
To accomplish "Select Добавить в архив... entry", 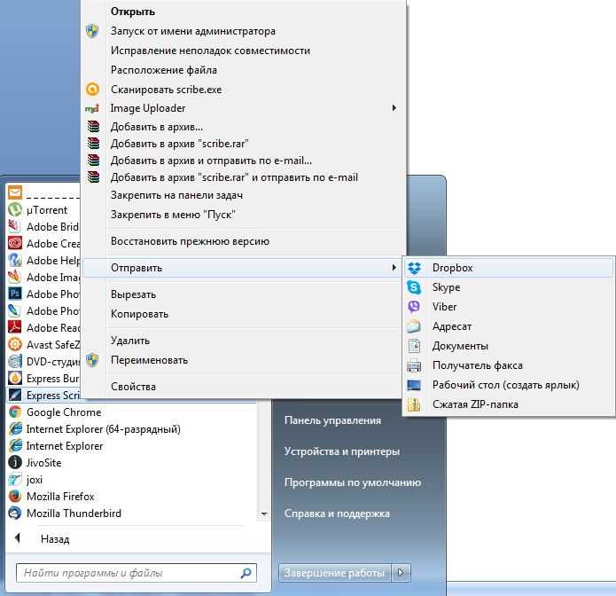I will point(157,127).
